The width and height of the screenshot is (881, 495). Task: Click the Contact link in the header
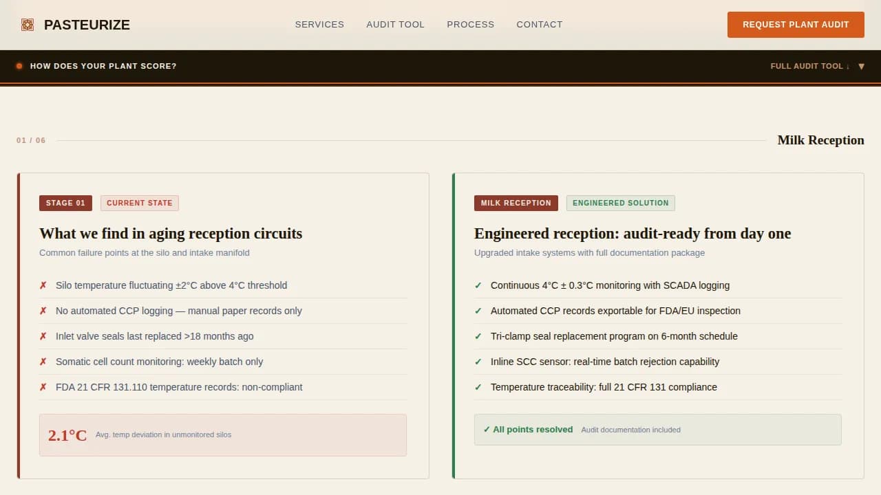point(539,25)
